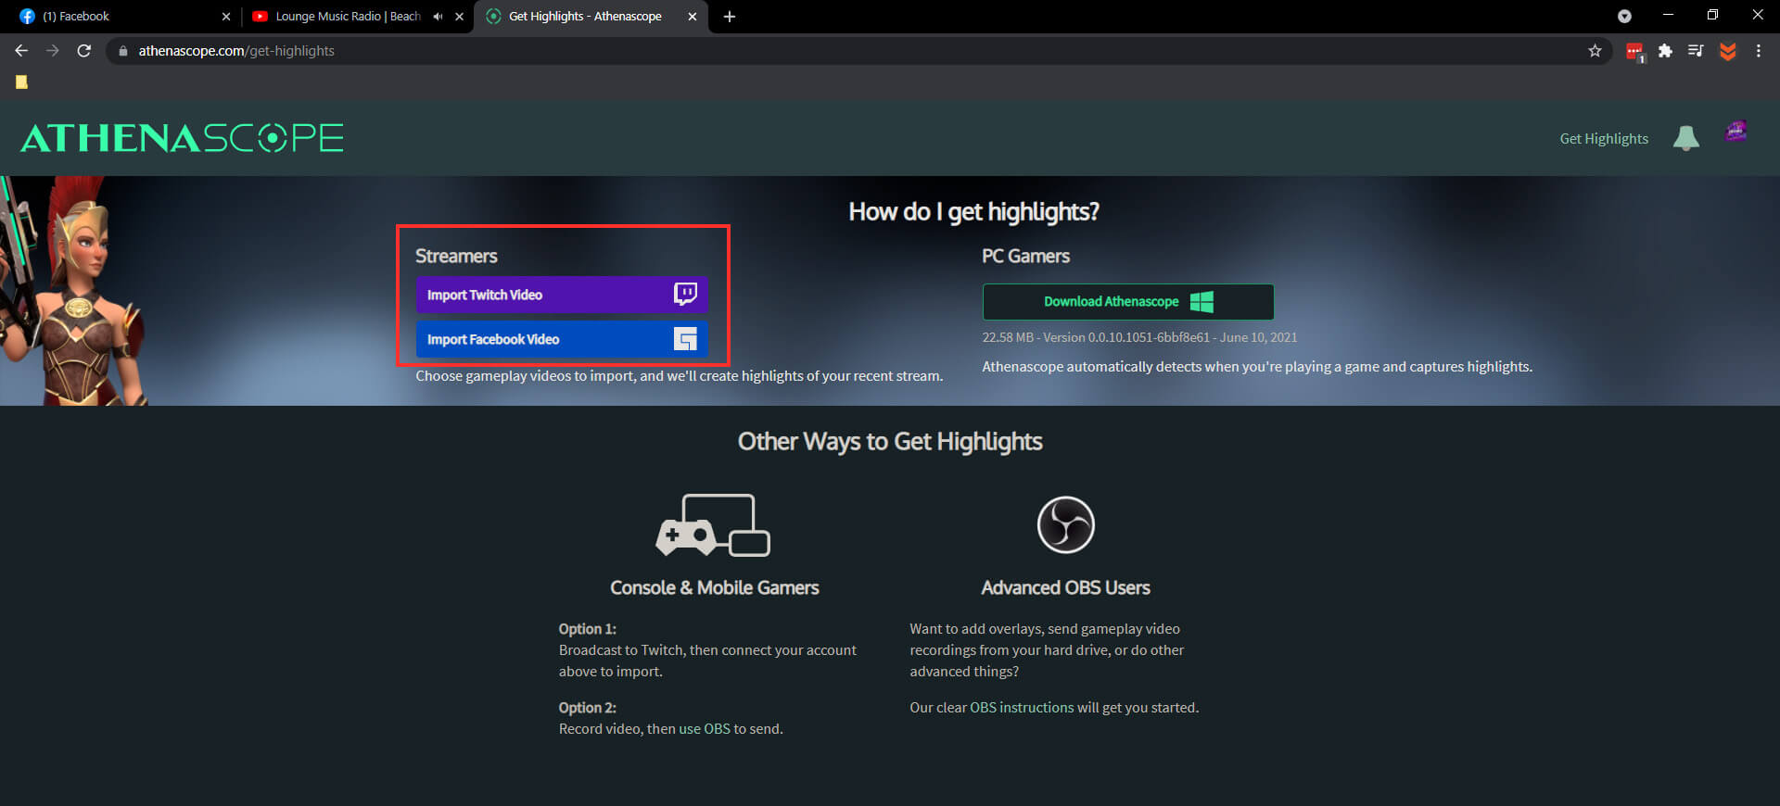Open the notifications bell icon

point(1686,138)
